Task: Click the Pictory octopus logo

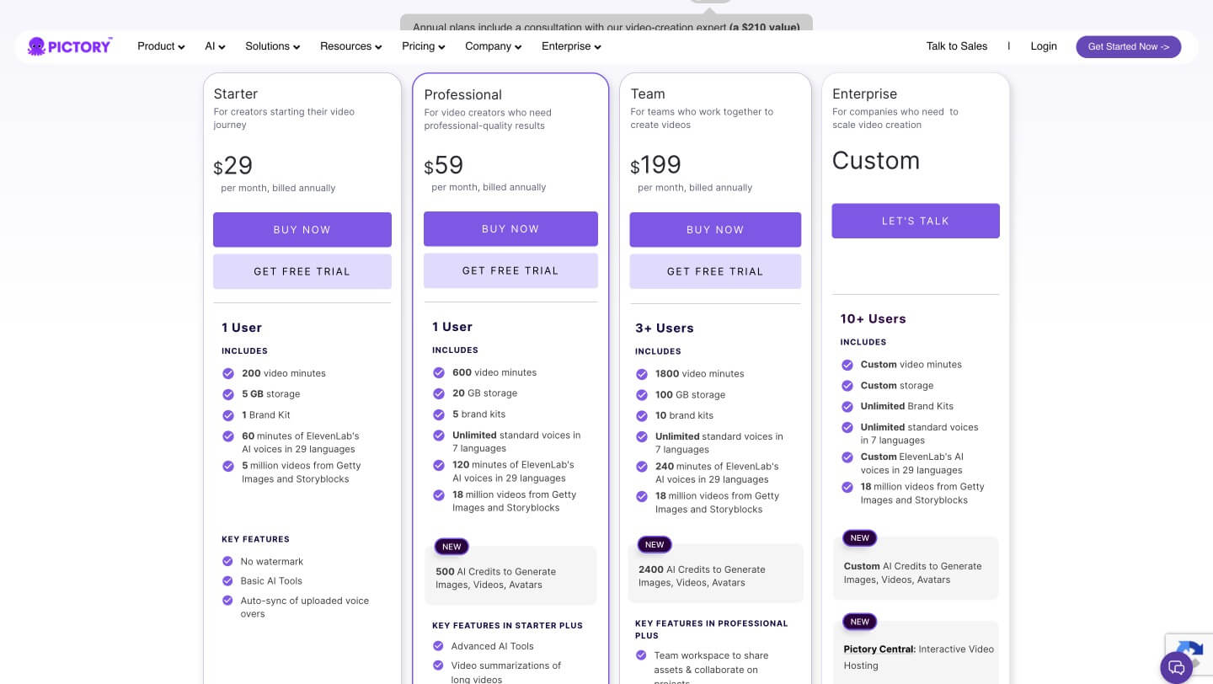Action: pyautogui.click(x=70, y=46)
